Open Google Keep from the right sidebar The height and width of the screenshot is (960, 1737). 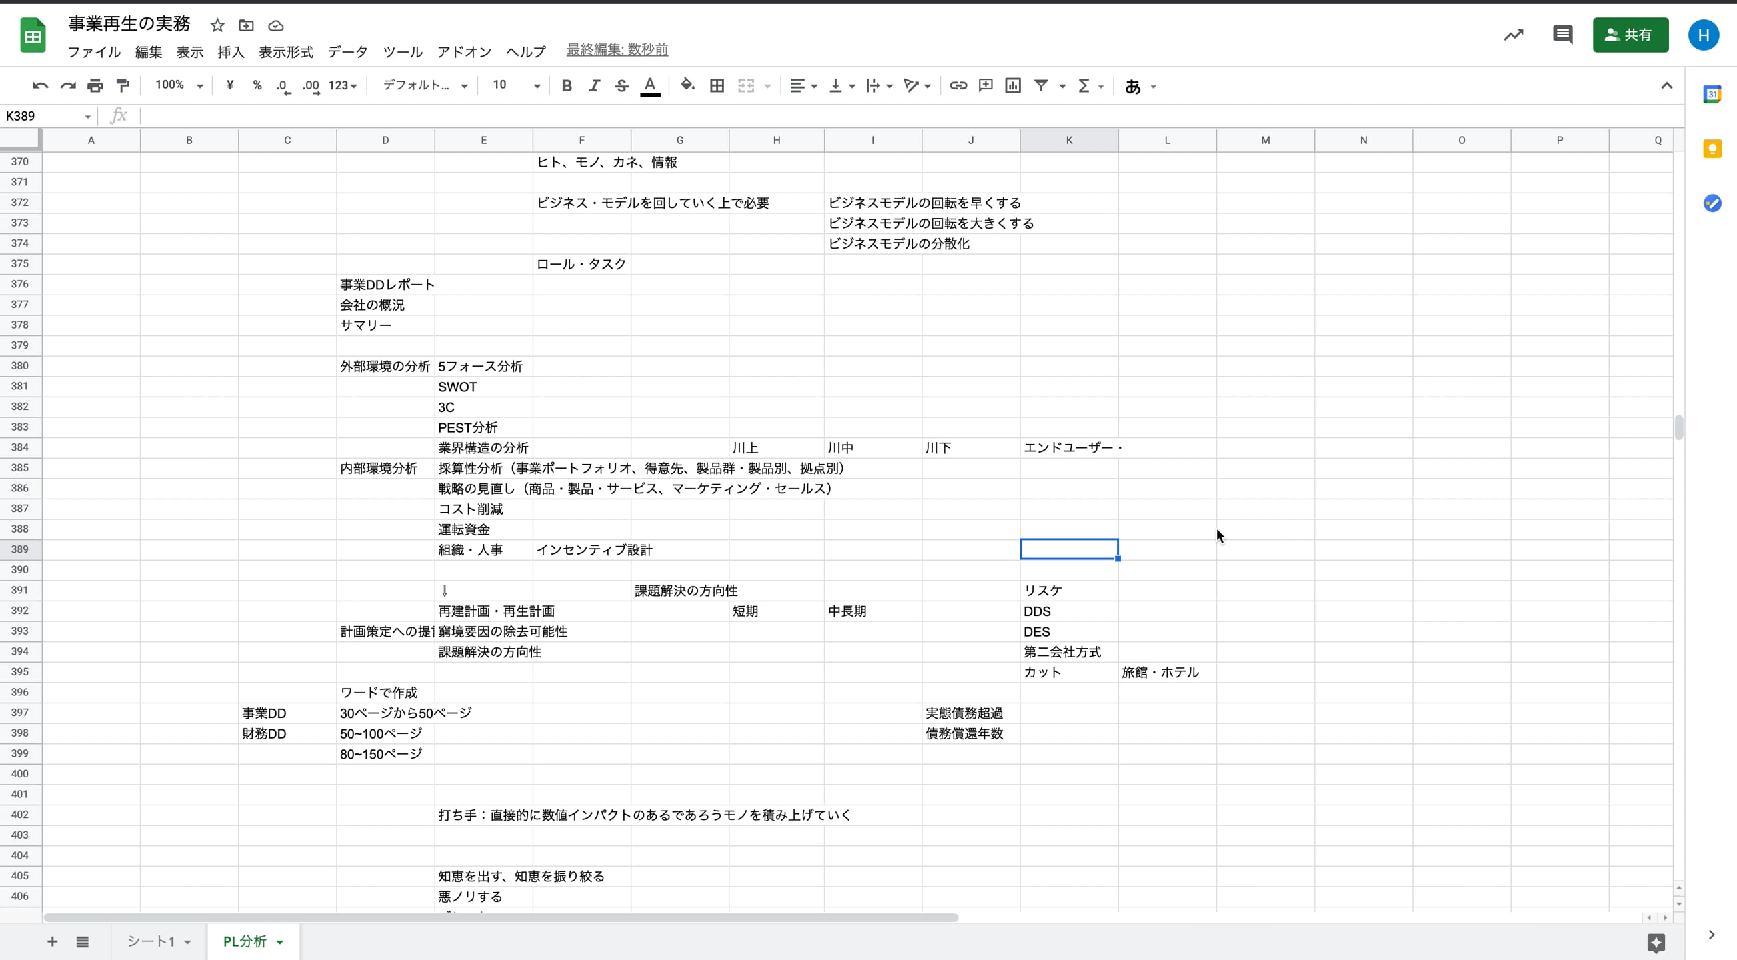point(1712,149)
